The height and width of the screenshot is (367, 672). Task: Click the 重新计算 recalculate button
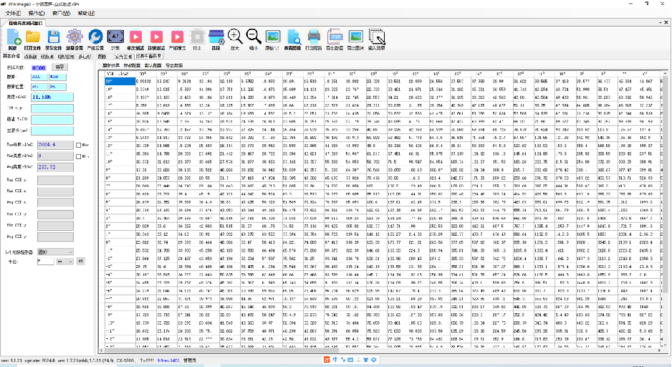(x=110, y=66)
